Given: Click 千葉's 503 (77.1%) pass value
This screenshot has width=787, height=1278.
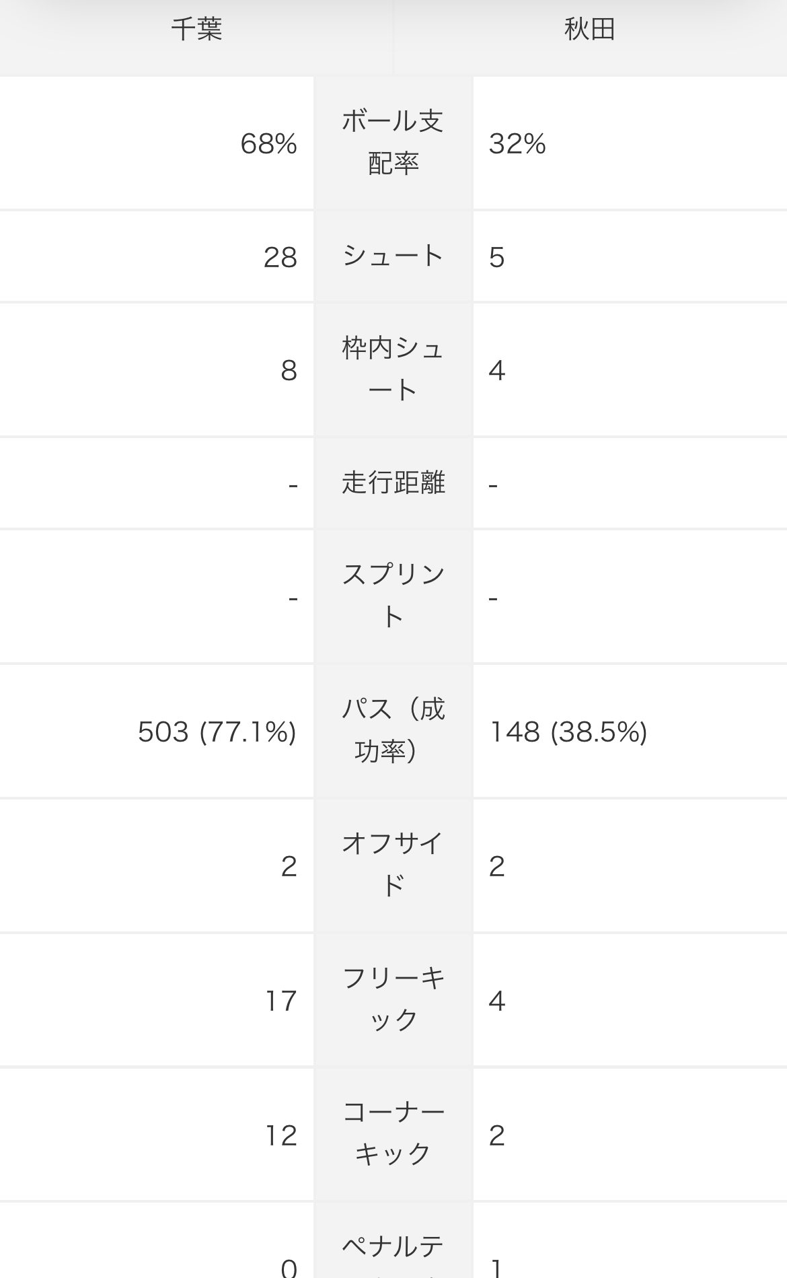Looking at the screenshot, I should pyautogui.click(x=217, y=732).
